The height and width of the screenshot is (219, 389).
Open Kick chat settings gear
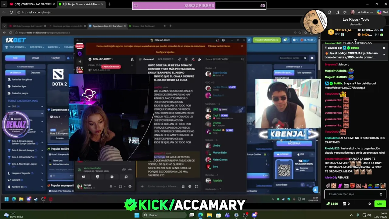pyautogui.click(x=370, y=204)
